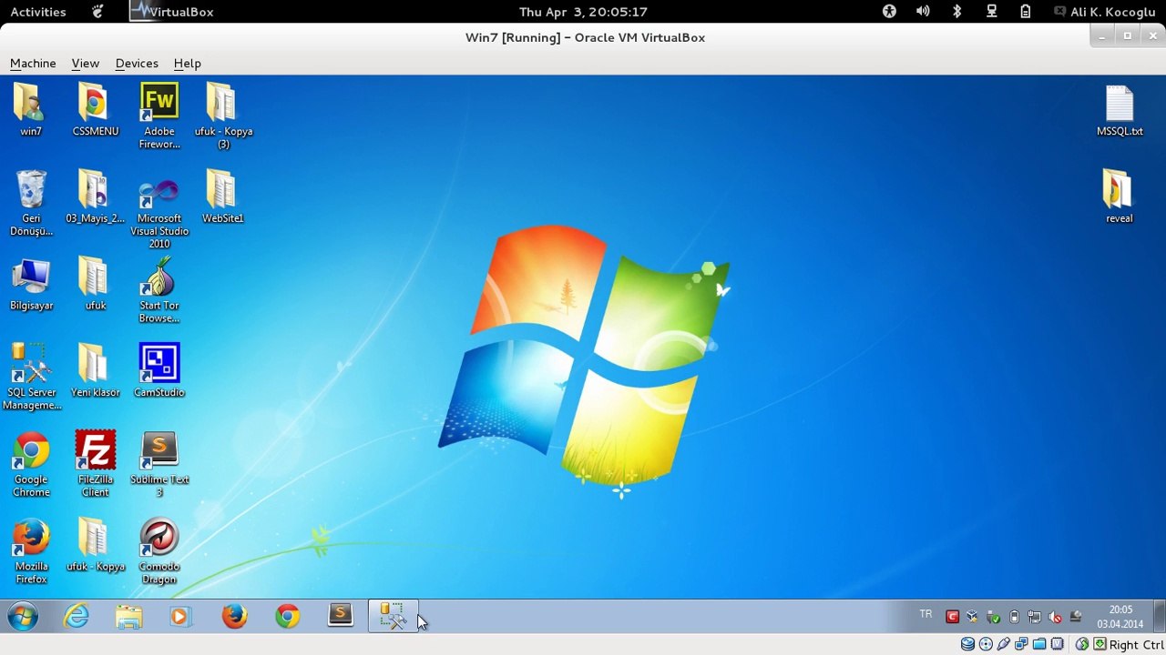Viewport: 1166px width, 655px height.
Task: Open Chrome from the Windows taskbar
Action: tap(287, 617)
